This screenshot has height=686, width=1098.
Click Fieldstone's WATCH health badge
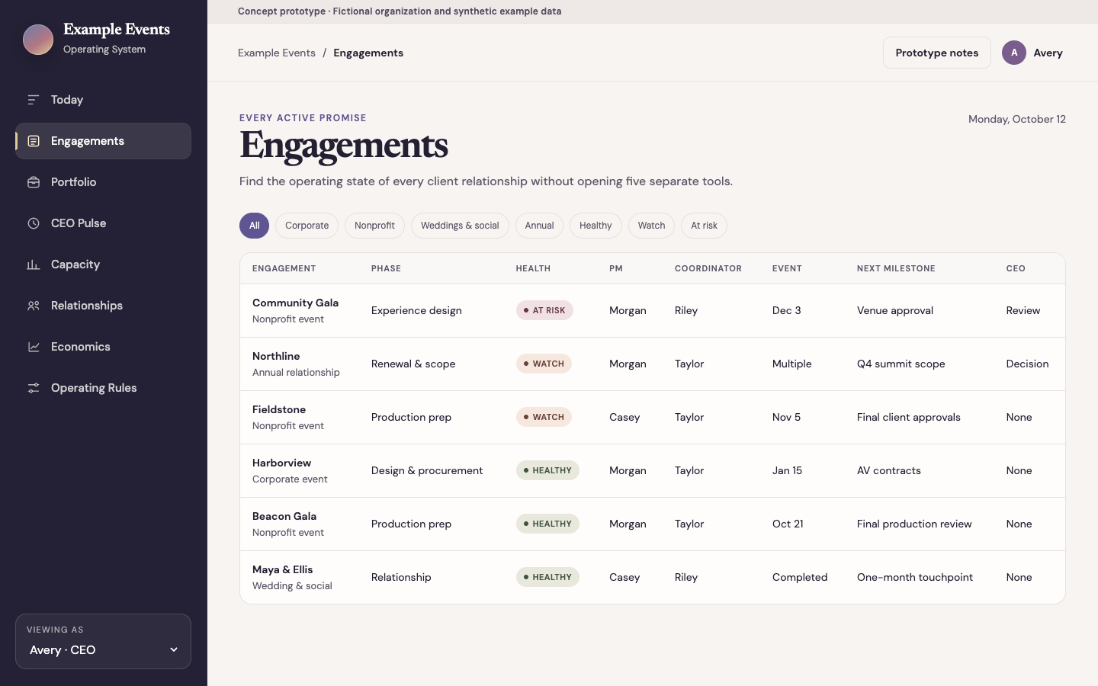[544, 417]
